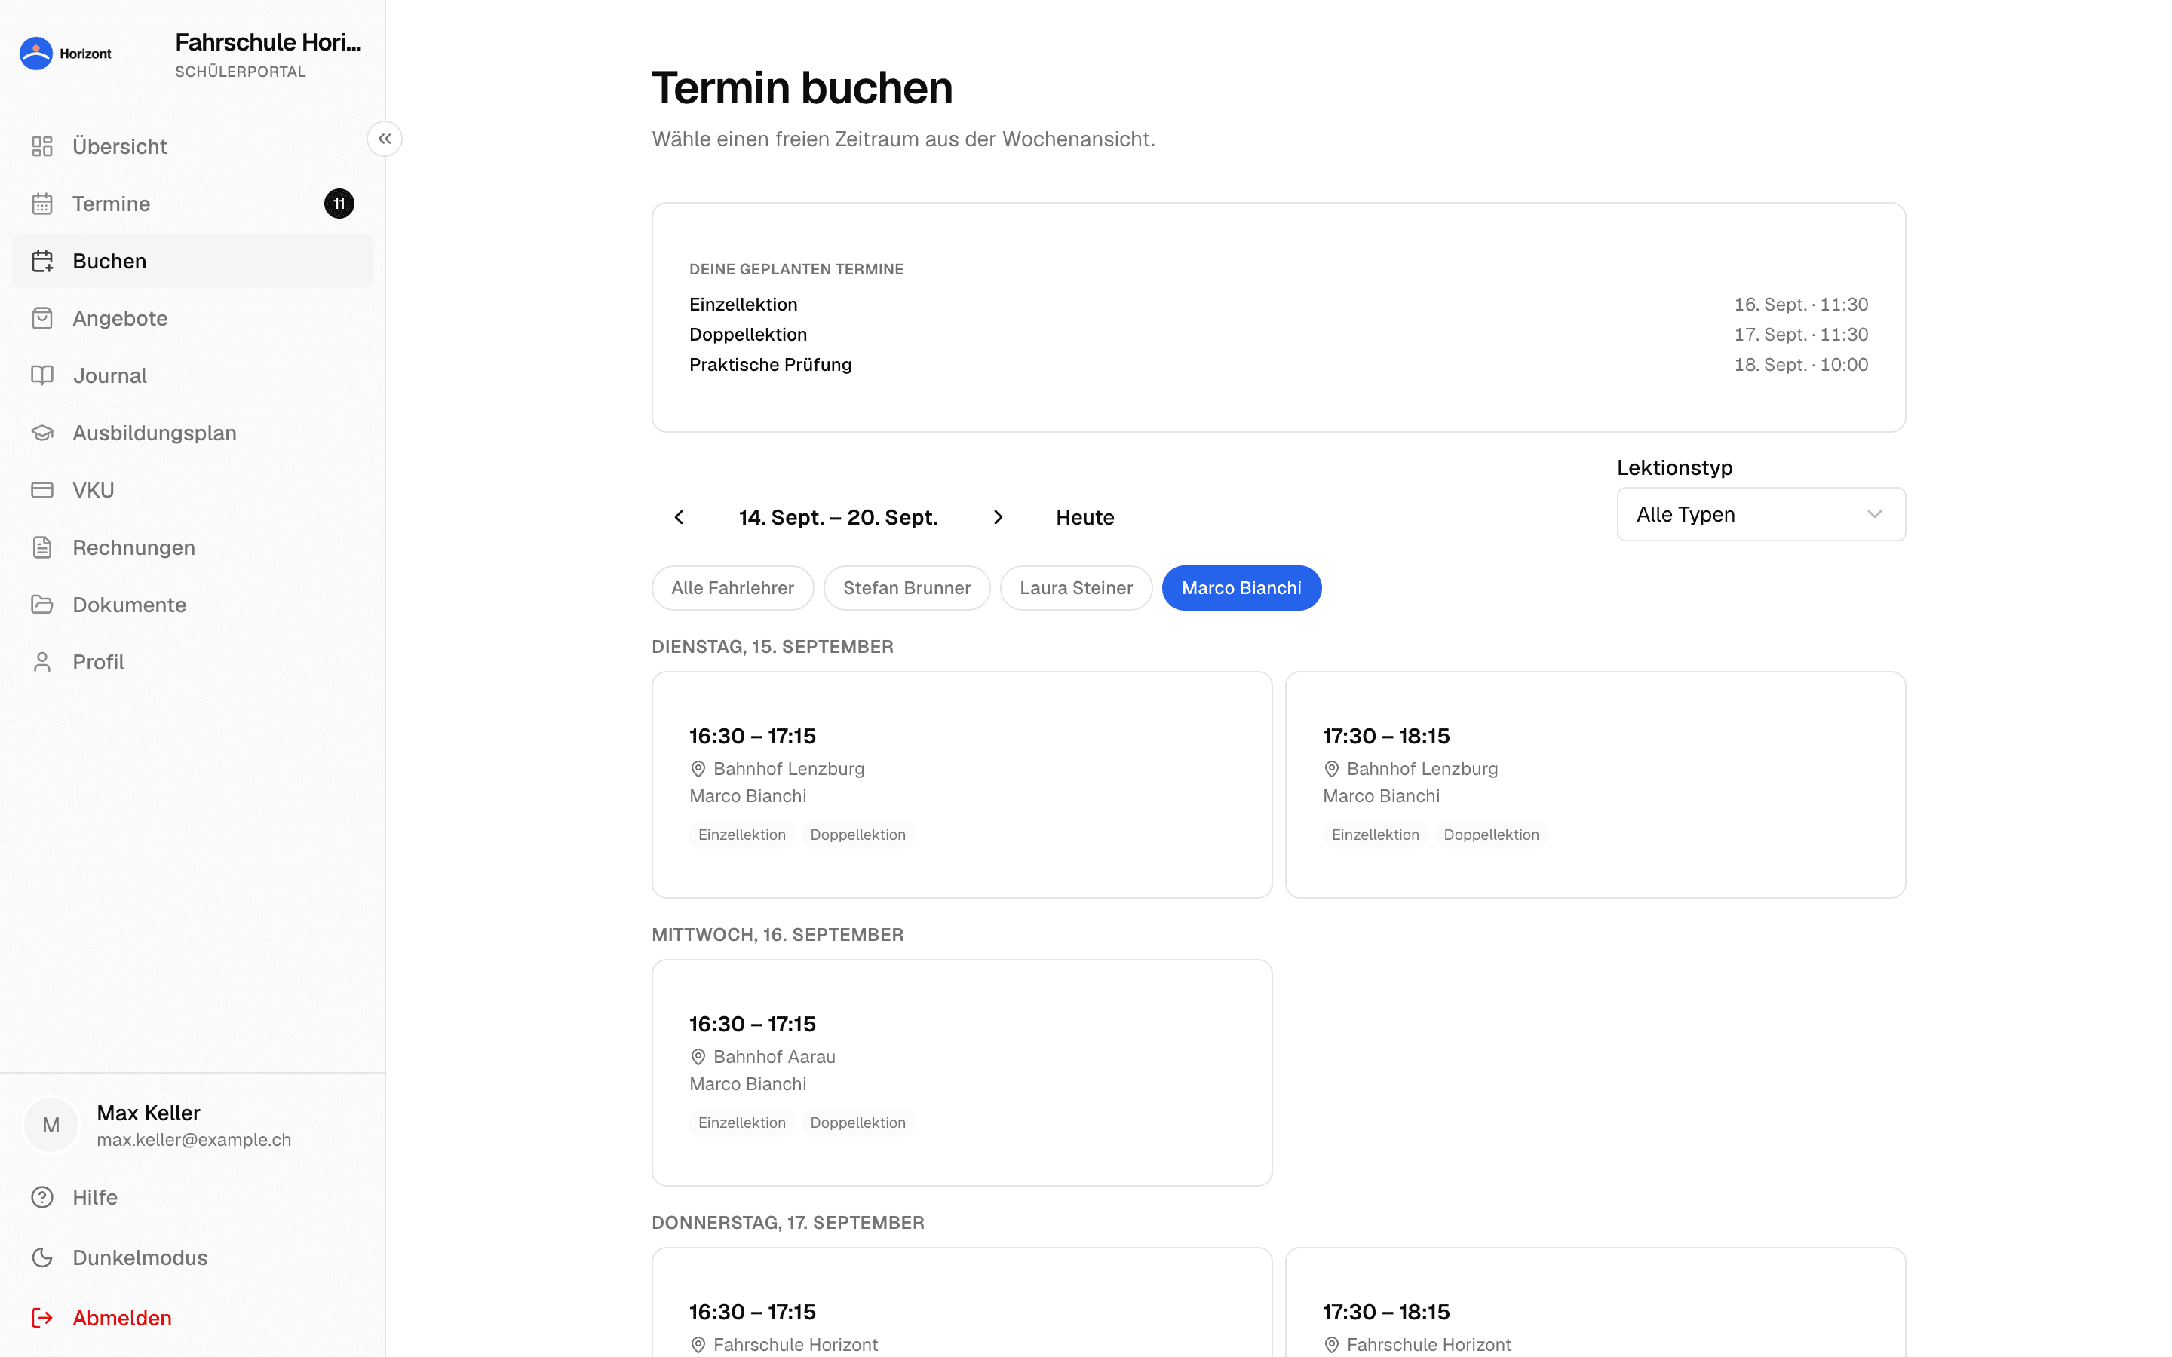This screenshot has width=2172, height=1357.
Task: Select Tuesday 17:30 – 18:15 Bahnhof Lenzburg slot
Action: click(x=1595, y=784)
